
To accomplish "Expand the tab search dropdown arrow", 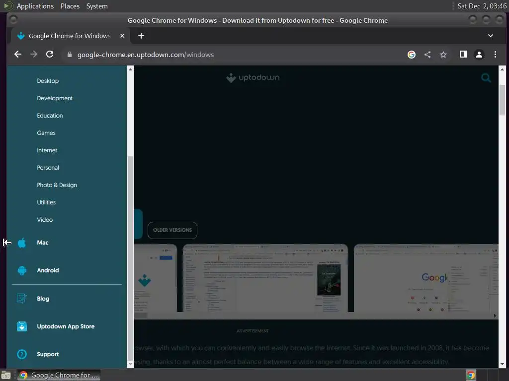I will [491, 36].
